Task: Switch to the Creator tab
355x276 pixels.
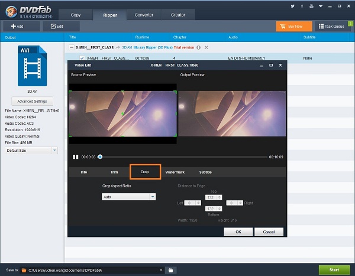Action: (178, 15)
